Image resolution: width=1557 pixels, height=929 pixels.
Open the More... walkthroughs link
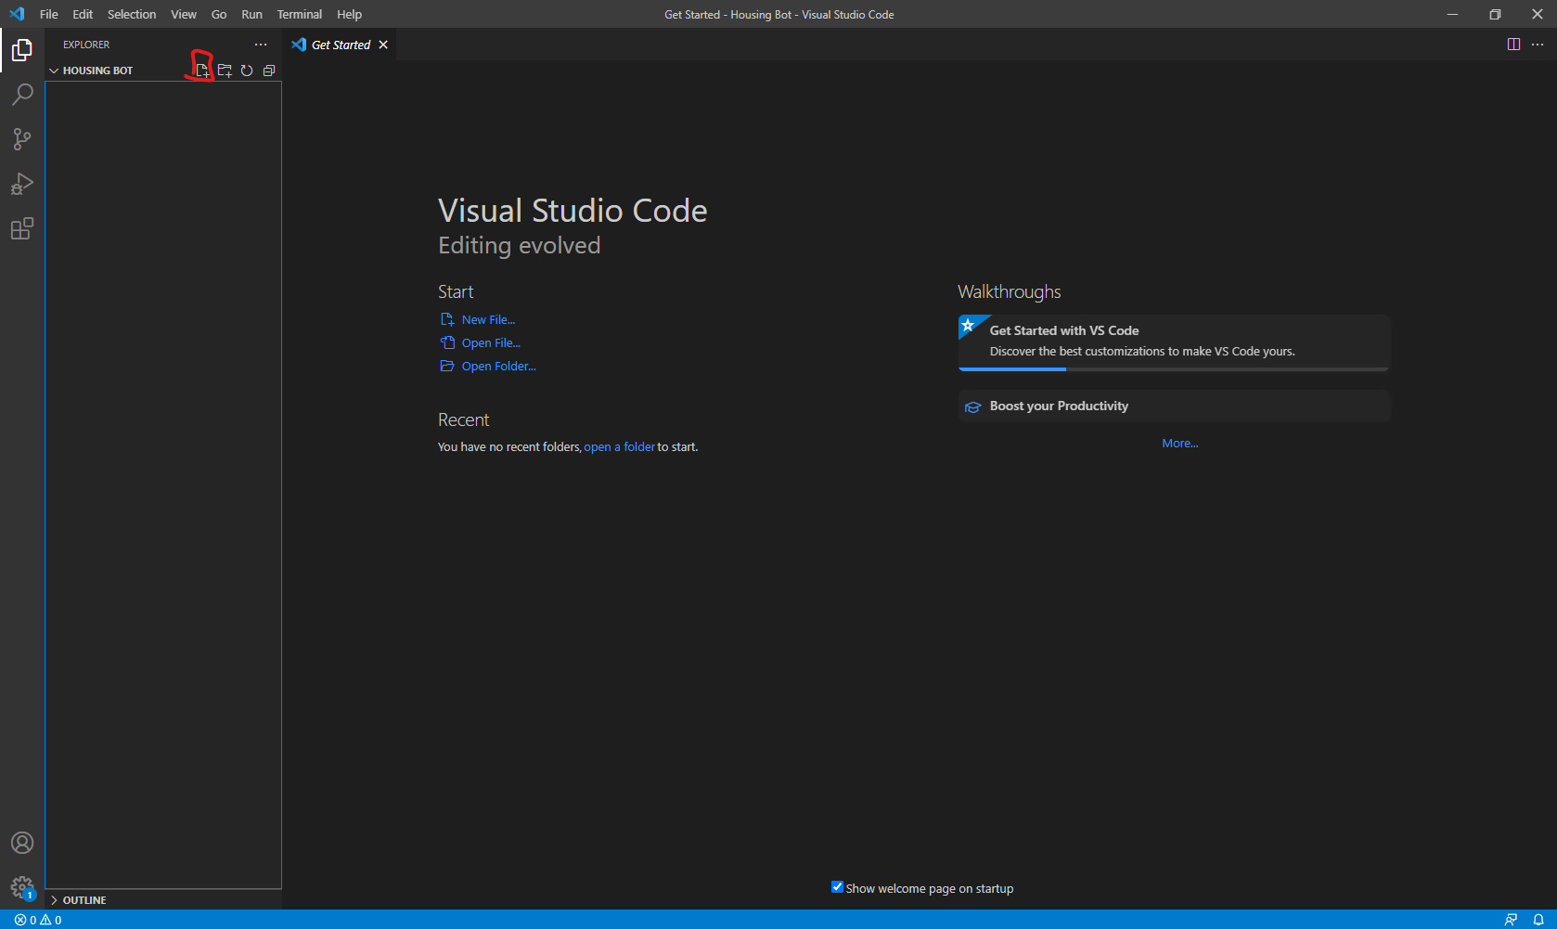pyautogui.click(x=1180, y=443)
